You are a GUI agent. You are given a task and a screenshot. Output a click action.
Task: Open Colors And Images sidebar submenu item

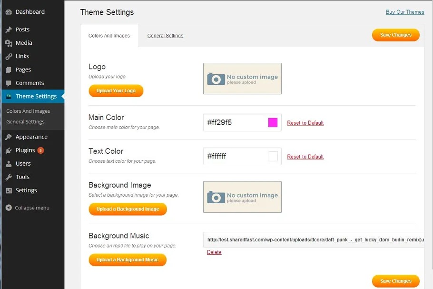[x=28, y=111]
